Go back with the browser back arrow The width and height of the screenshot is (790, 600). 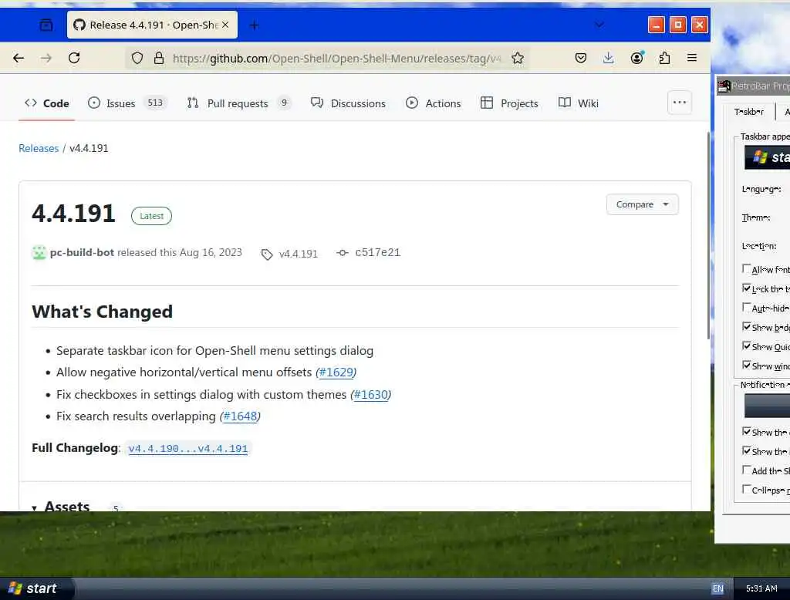tap(19, 58)
